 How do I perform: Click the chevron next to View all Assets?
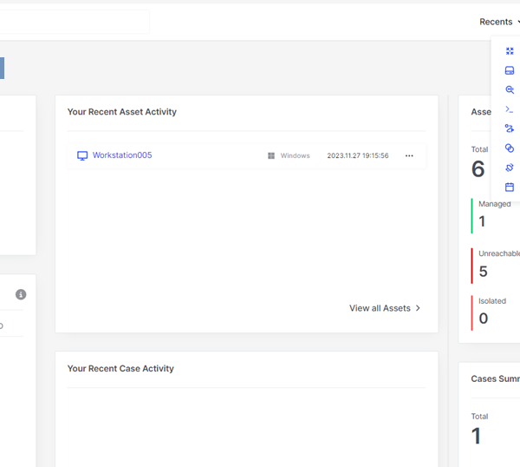point(418,308)
